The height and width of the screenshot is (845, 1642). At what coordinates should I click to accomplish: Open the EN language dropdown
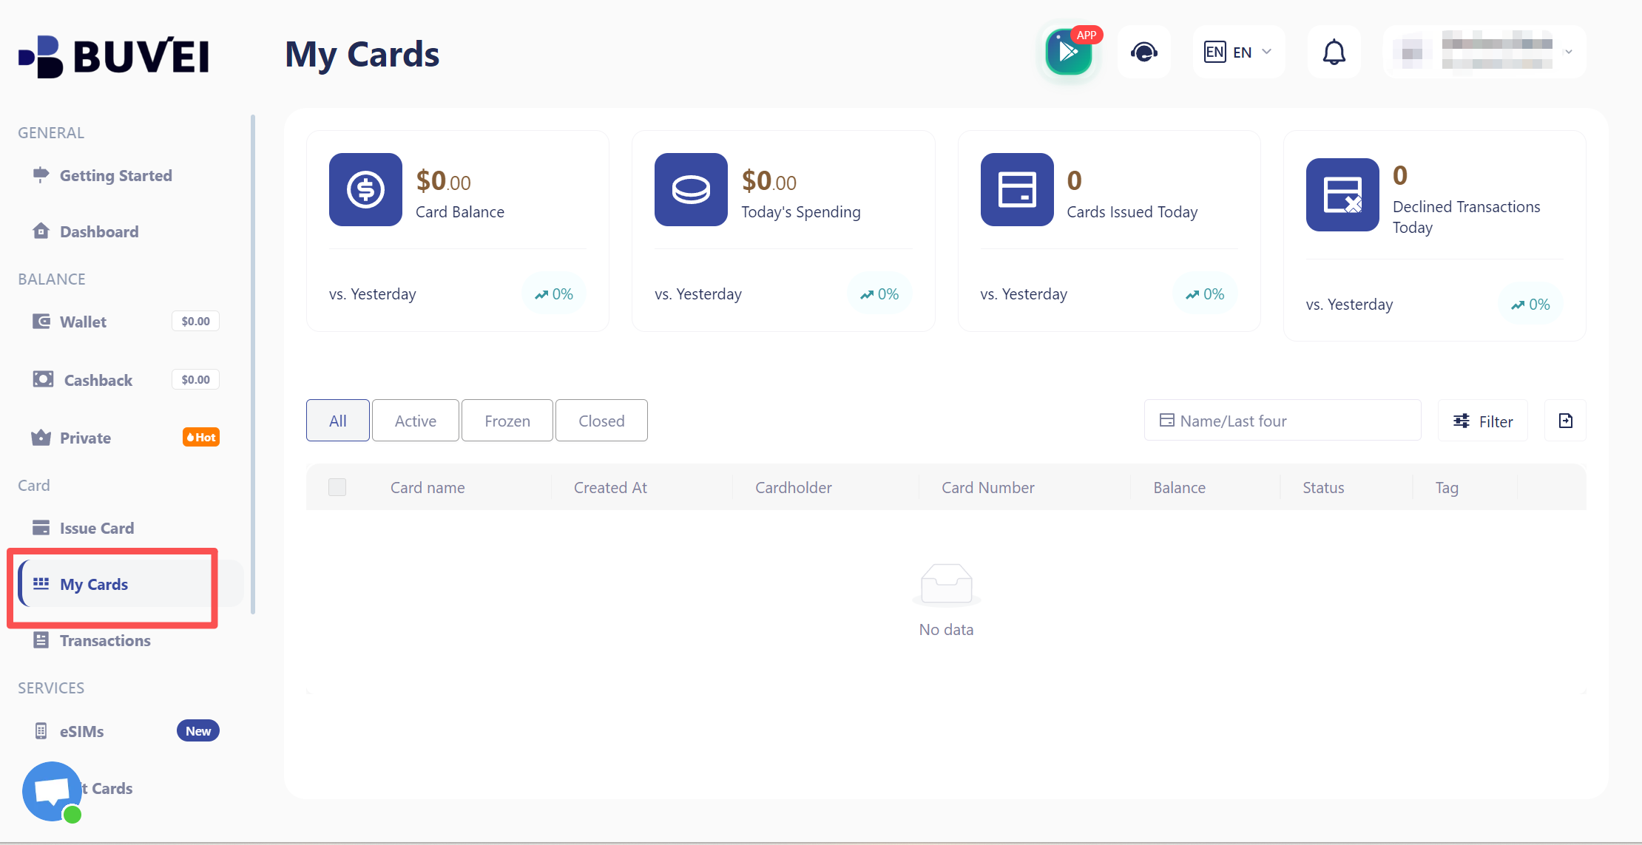pyautogui.click(x=1238, y=52)
